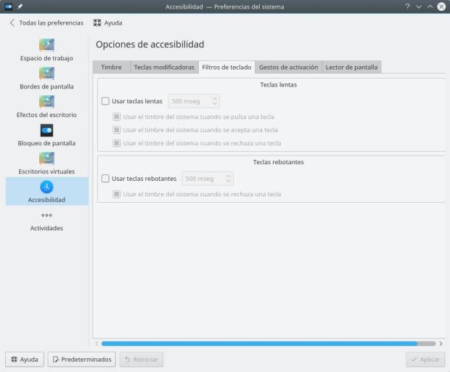Adjust the teclas rebotantes 500 mseg spinner
450x372 pixels.
pyautogui.click(x=208, y=178)
